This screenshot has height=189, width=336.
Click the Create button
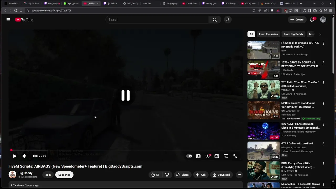[297, 20]
